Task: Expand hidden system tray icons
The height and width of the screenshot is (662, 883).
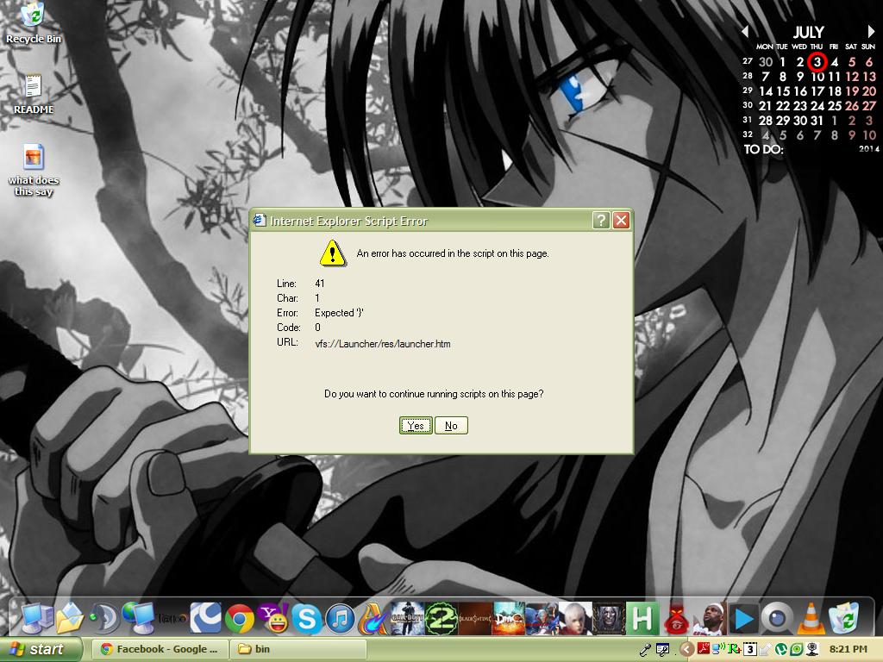Action: tap(687, 649)
